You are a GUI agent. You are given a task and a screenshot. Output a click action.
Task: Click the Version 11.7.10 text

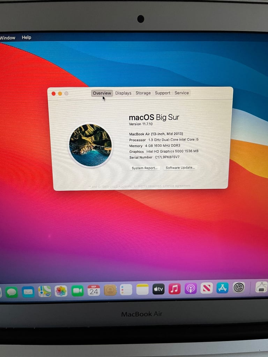[141, 124]
